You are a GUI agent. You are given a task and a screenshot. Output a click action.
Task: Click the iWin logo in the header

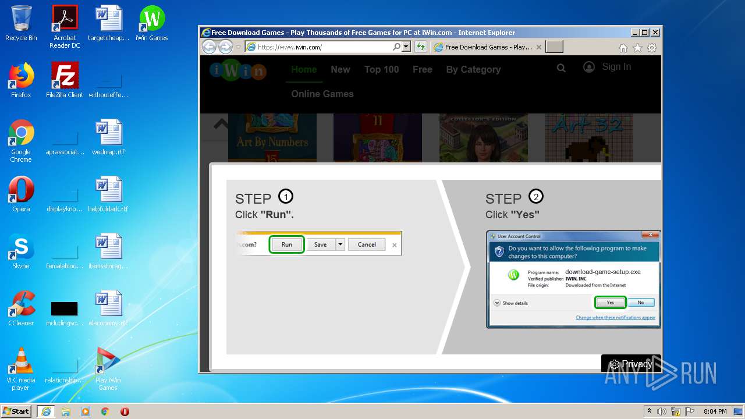tap(238, 70)
